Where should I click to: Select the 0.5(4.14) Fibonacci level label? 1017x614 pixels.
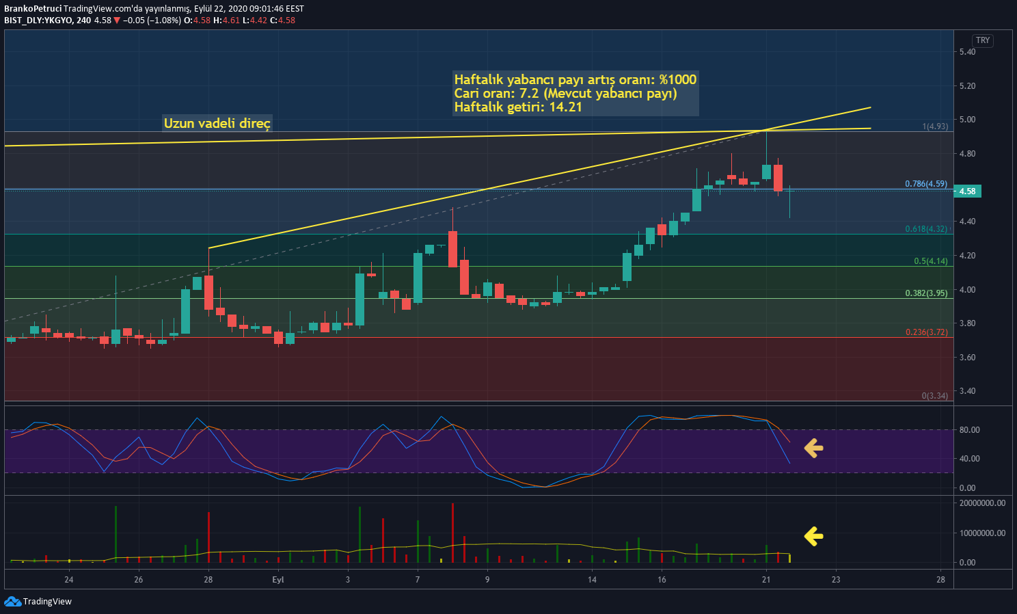tap(931, 261)
